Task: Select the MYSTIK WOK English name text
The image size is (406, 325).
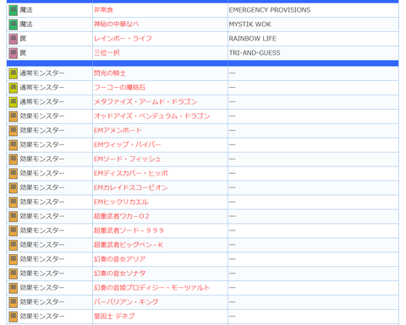Action: tap(250, 24)
